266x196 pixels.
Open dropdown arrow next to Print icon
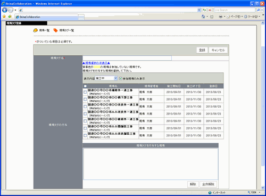click(x=225, y=17)
